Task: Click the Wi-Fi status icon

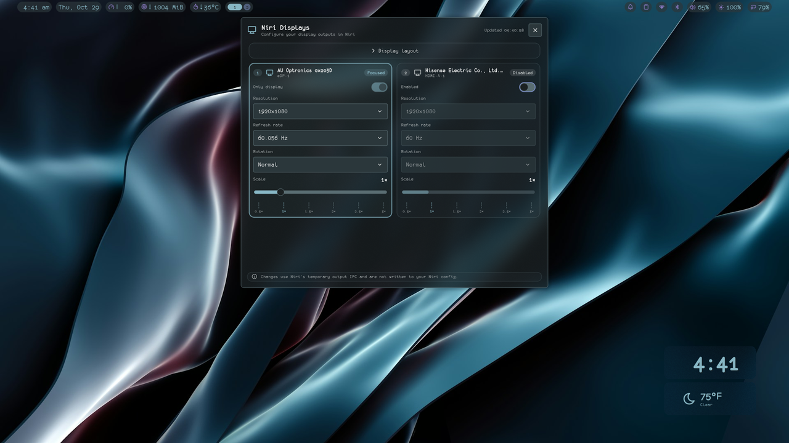Action: tap(661, 7)
